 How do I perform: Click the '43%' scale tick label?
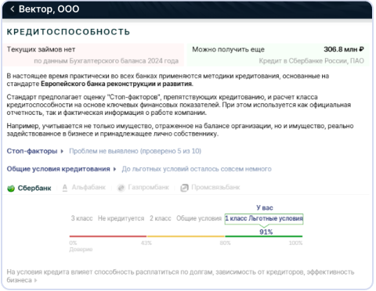(146, 243)
